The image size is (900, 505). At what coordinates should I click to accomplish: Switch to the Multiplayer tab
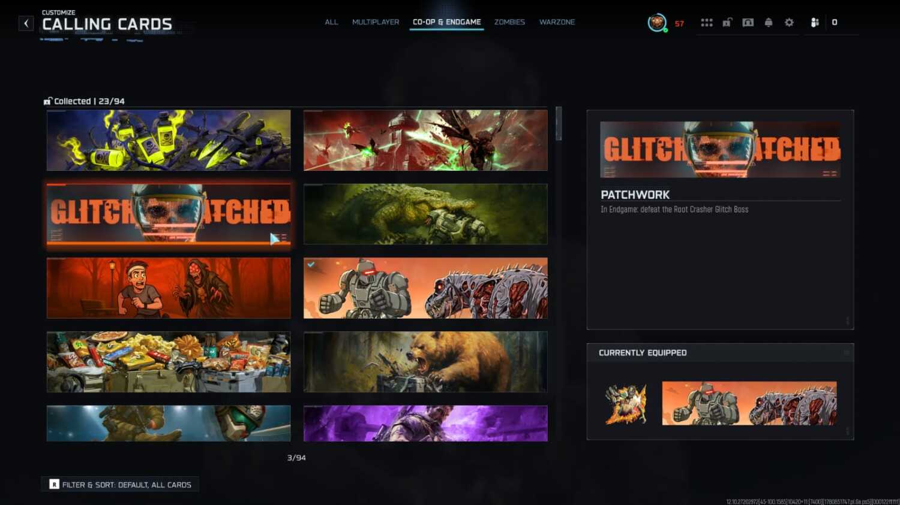[376, 22]
